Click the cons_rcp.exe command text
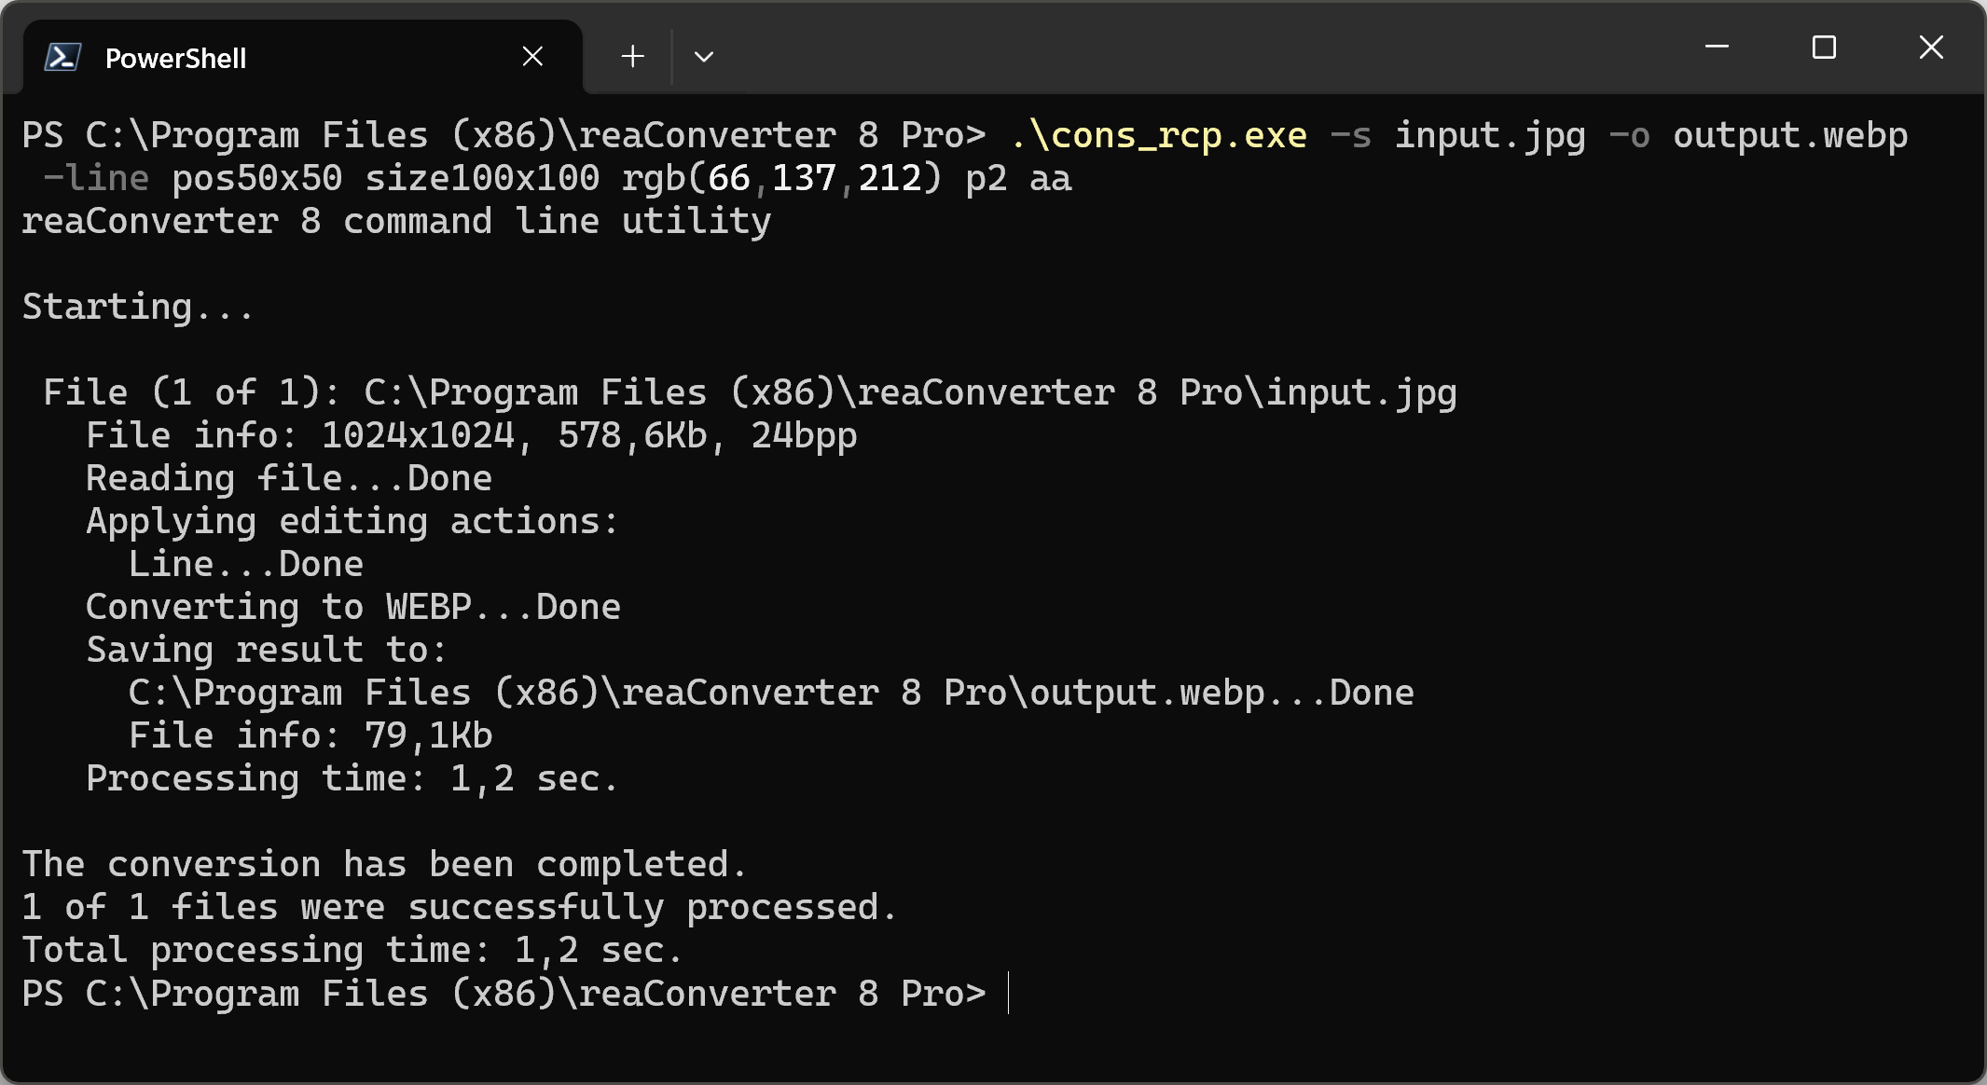Image resolution: width=1987 pixels, height=1085 pixels. point(1159,136)
